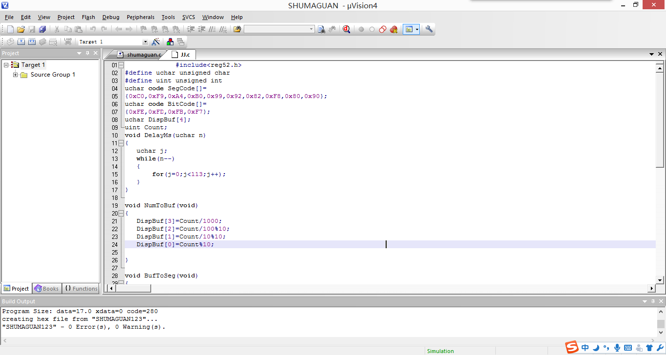The height and width of the screenshot is (355, 666).
Task: Open editor tab list dropdown arrow
Action: [652, 54]
